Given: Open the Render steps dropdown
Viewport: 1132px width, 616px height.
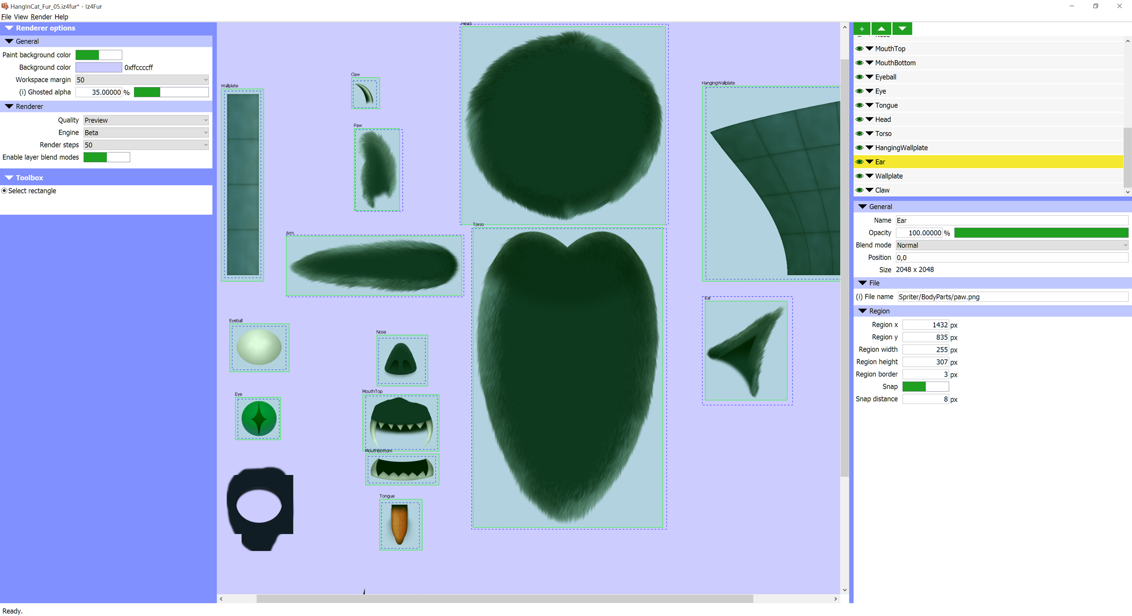Looking at the screenshot, I should 146,145.
